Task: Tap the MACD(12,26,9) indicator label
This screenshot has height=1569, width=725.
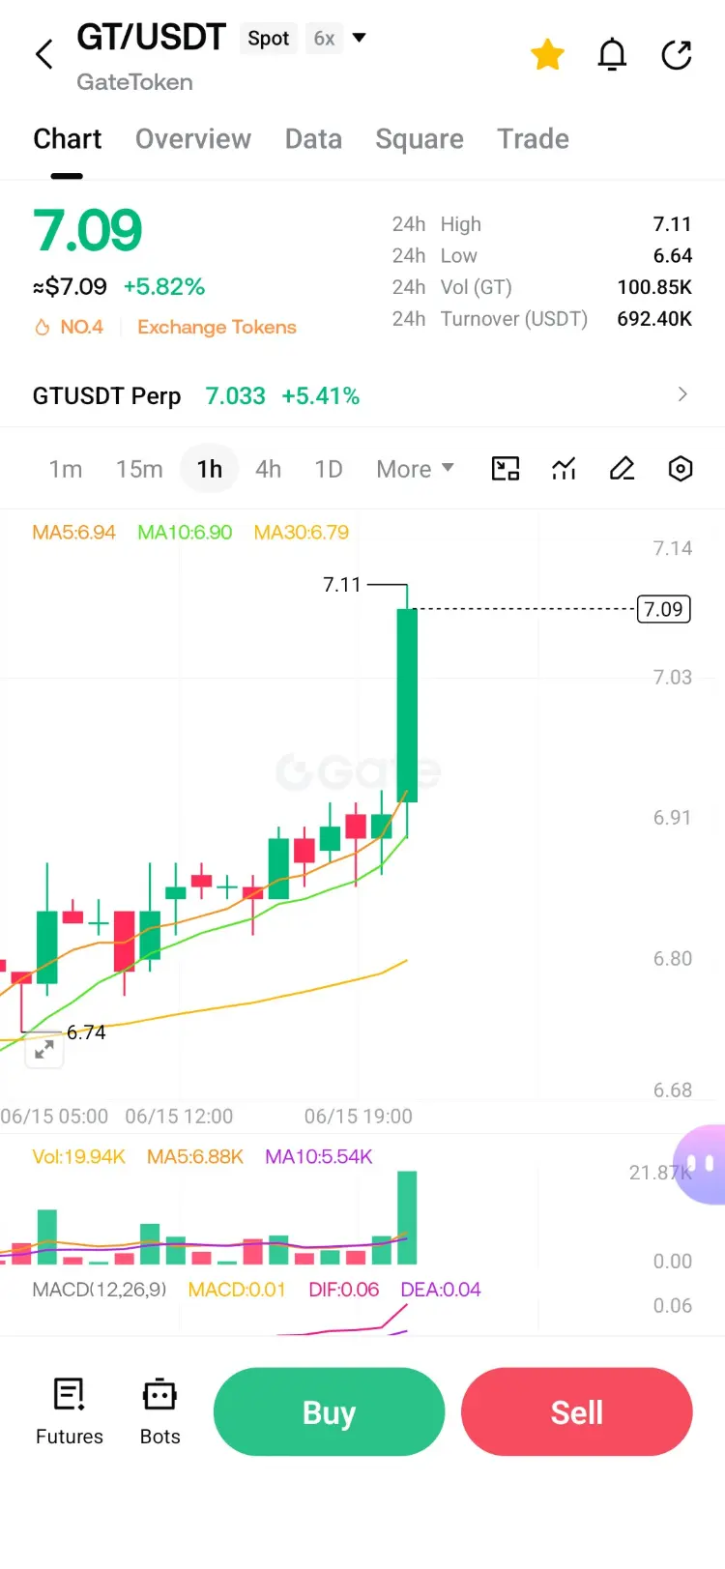Action: coord(100,1290)
